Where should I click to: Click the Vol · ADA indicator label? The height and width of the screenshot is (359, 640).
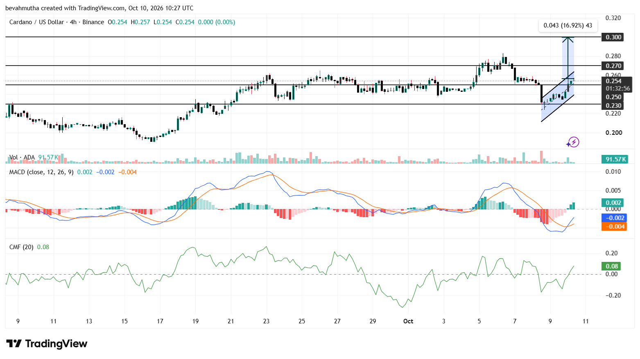click(22, 157)
